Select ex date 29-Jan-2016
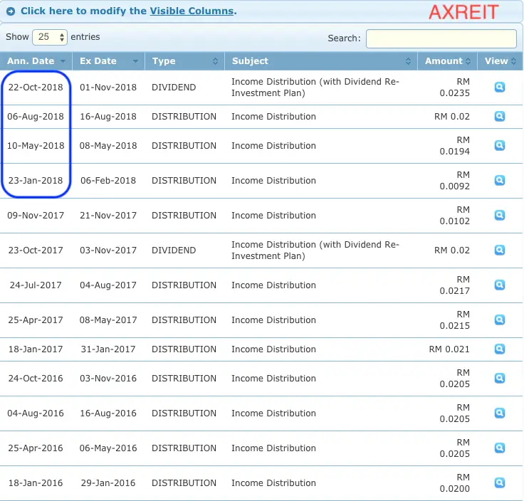Viewport: 524px width, 501px height. click(108, 483)
